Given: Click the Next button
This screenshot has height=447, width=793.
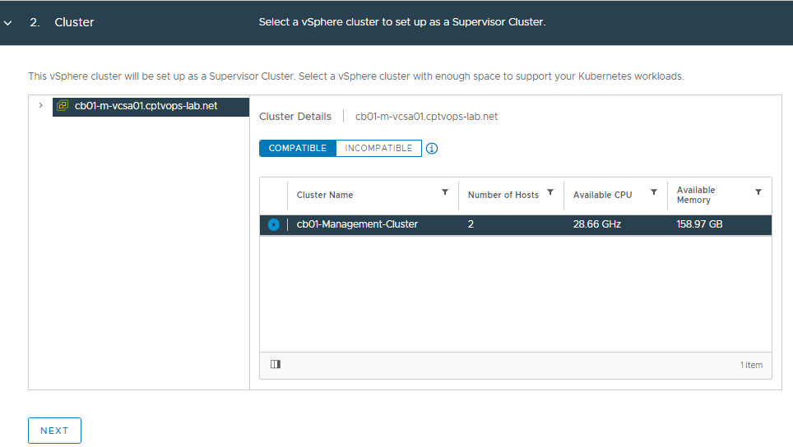Looking at the screenshot, I should coord(54,431).
